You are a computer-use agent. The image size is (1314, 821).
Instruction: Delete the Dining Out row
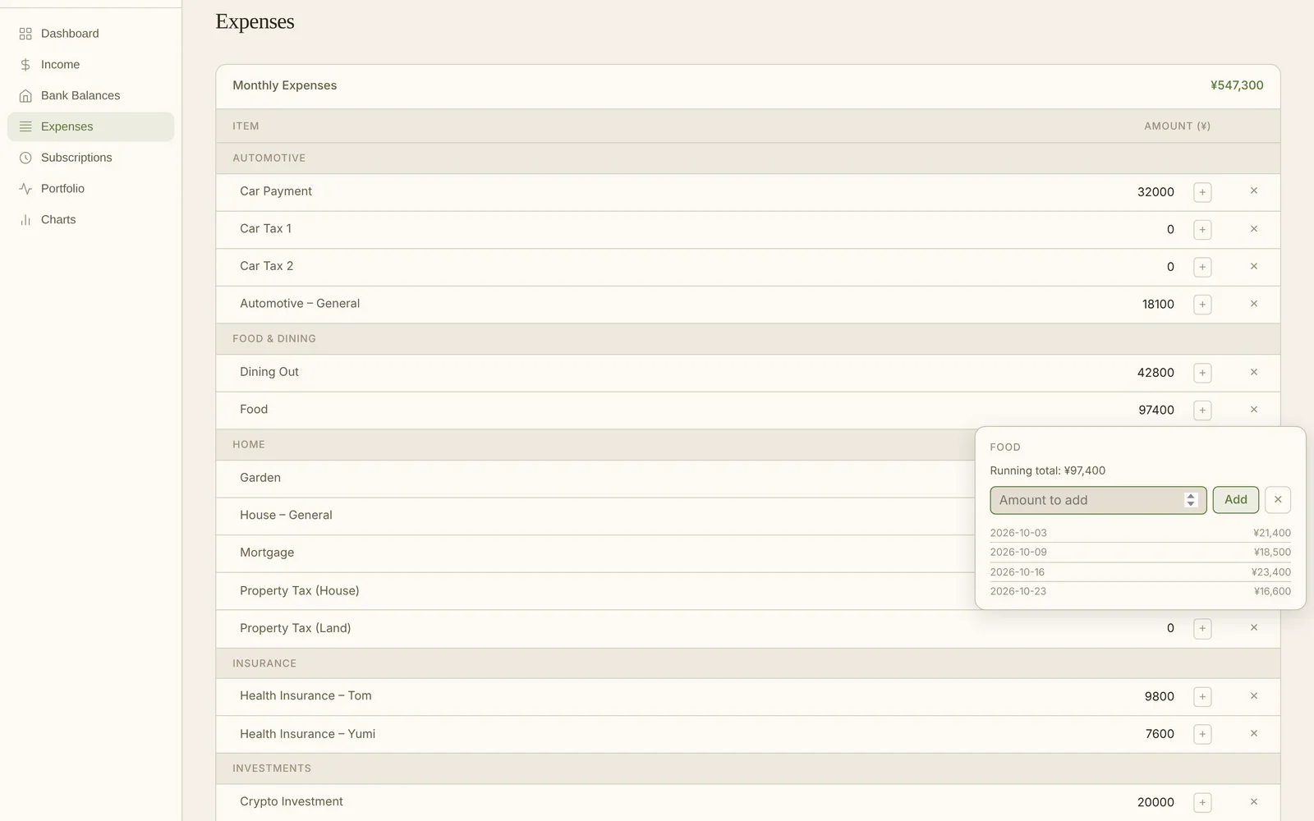pyautogui.click(x=1254, y=372)
